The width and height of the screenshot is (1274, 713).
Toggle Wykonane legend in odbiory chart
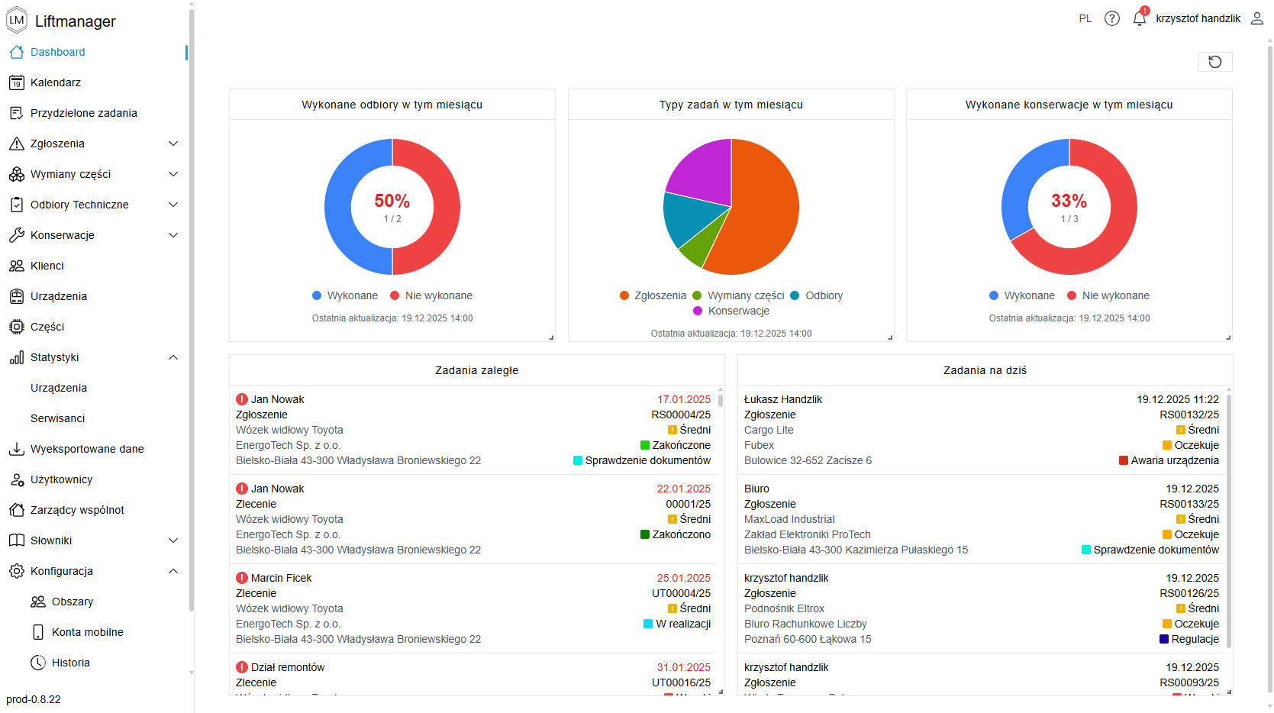point(344,295)
